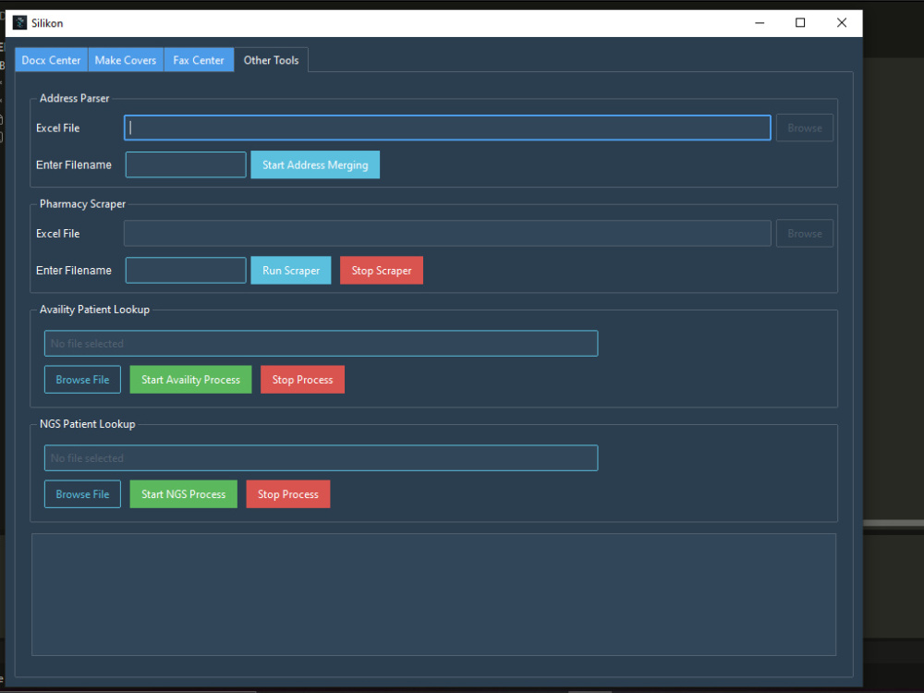Click the Availity Patient Lookup group label

pyautogui.click(x=94, y=310)
